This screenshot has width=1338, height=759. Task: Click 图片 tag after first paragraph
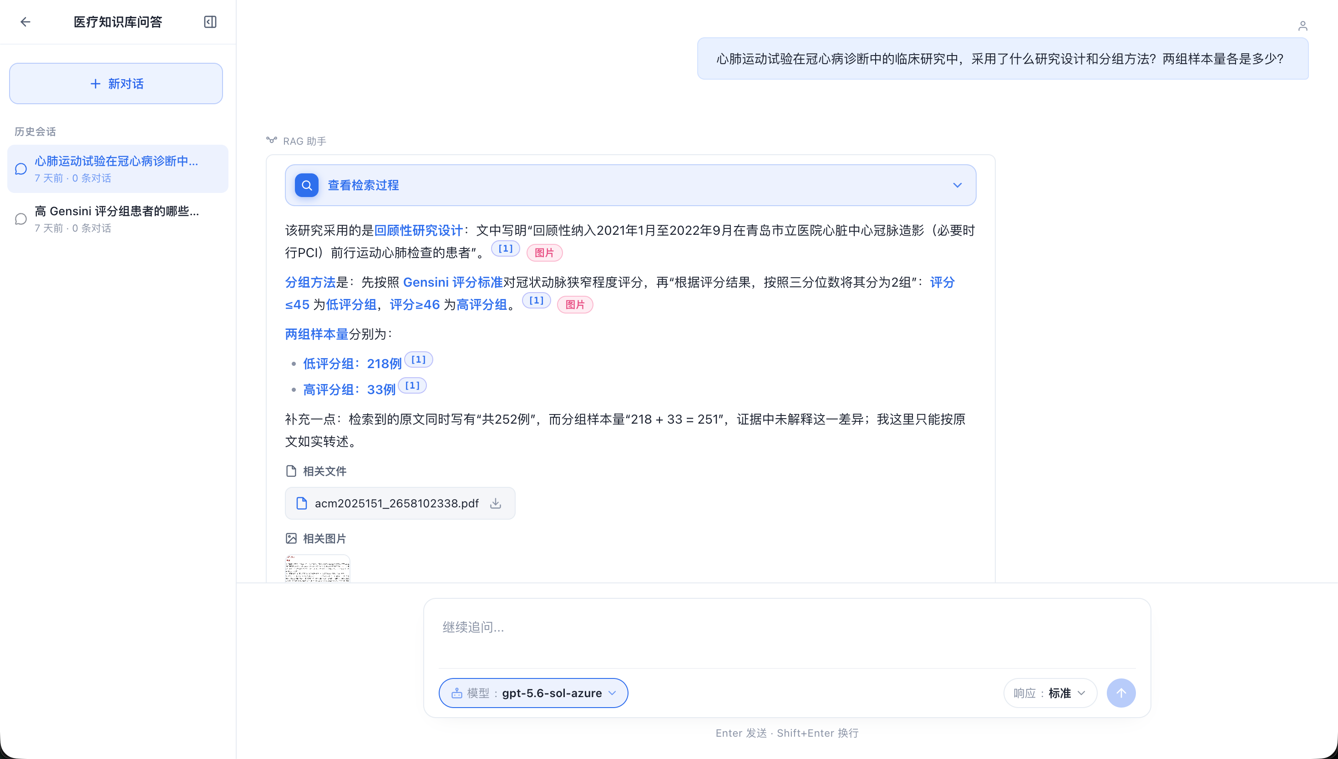tap(544, 253)
